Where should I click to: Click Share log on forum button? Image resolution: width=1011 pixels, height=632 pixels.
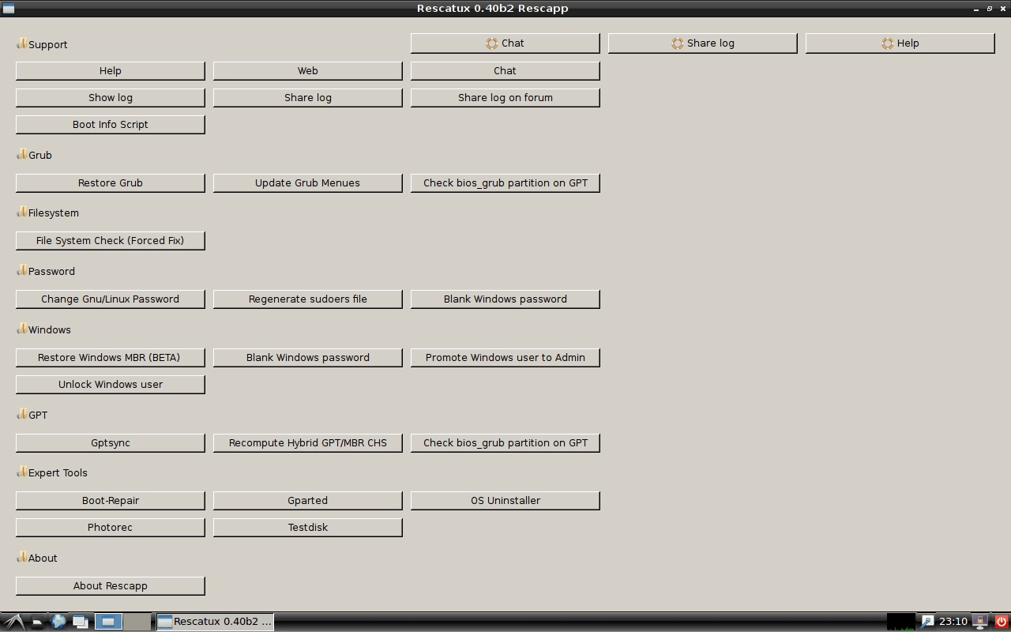pos(505,98)
